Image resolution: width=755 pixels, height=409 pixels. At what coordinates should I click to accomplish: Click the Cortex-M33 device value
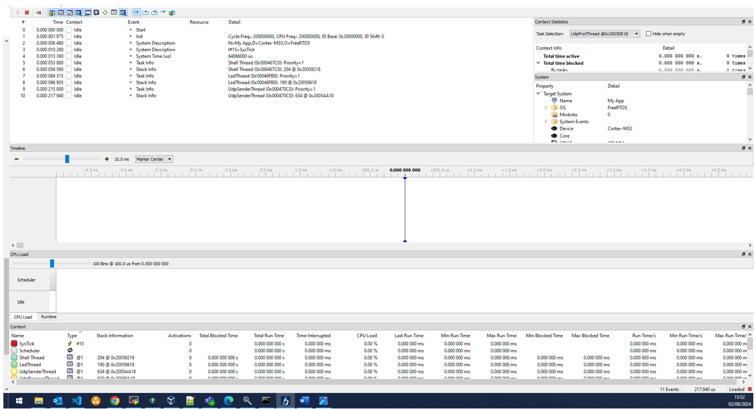point(621,129)
